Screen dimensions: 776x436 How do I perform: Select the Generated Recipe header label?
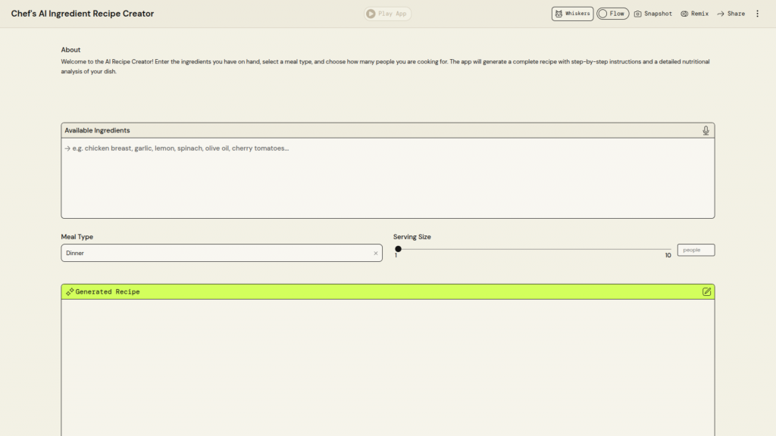[x=107, y=291]
